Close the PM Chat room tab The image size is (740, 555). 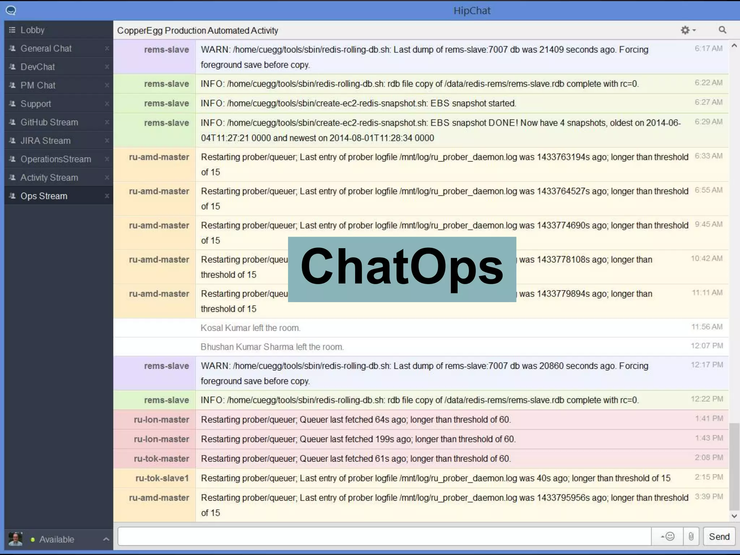pyautogui.click(x=107, y=85)
